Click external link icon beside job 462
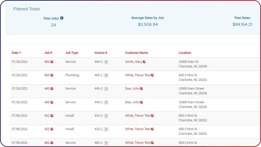This screenshot has width=261, height=147. point(52,143)
